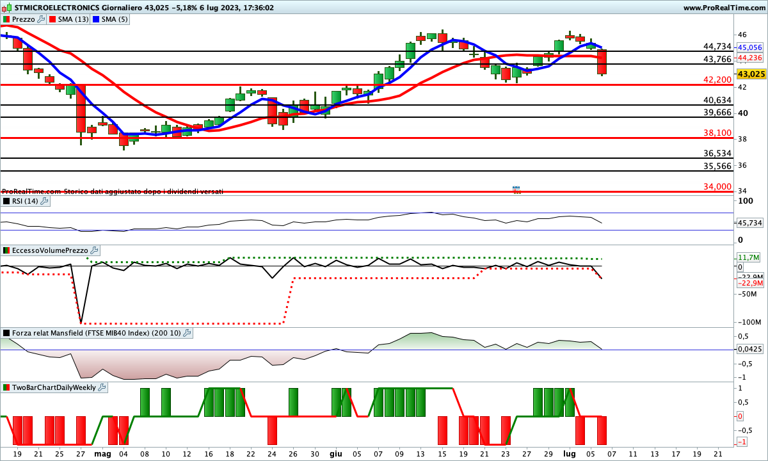Click the blue 45,056 SMA value tag
The height and width of the screenshot is (461, 768).
pos(750,47)
